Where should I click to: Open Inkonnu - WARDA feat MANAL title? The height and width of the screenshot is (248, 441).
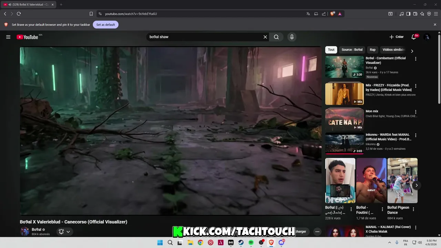pyautogui.click(x=388, y=137)
